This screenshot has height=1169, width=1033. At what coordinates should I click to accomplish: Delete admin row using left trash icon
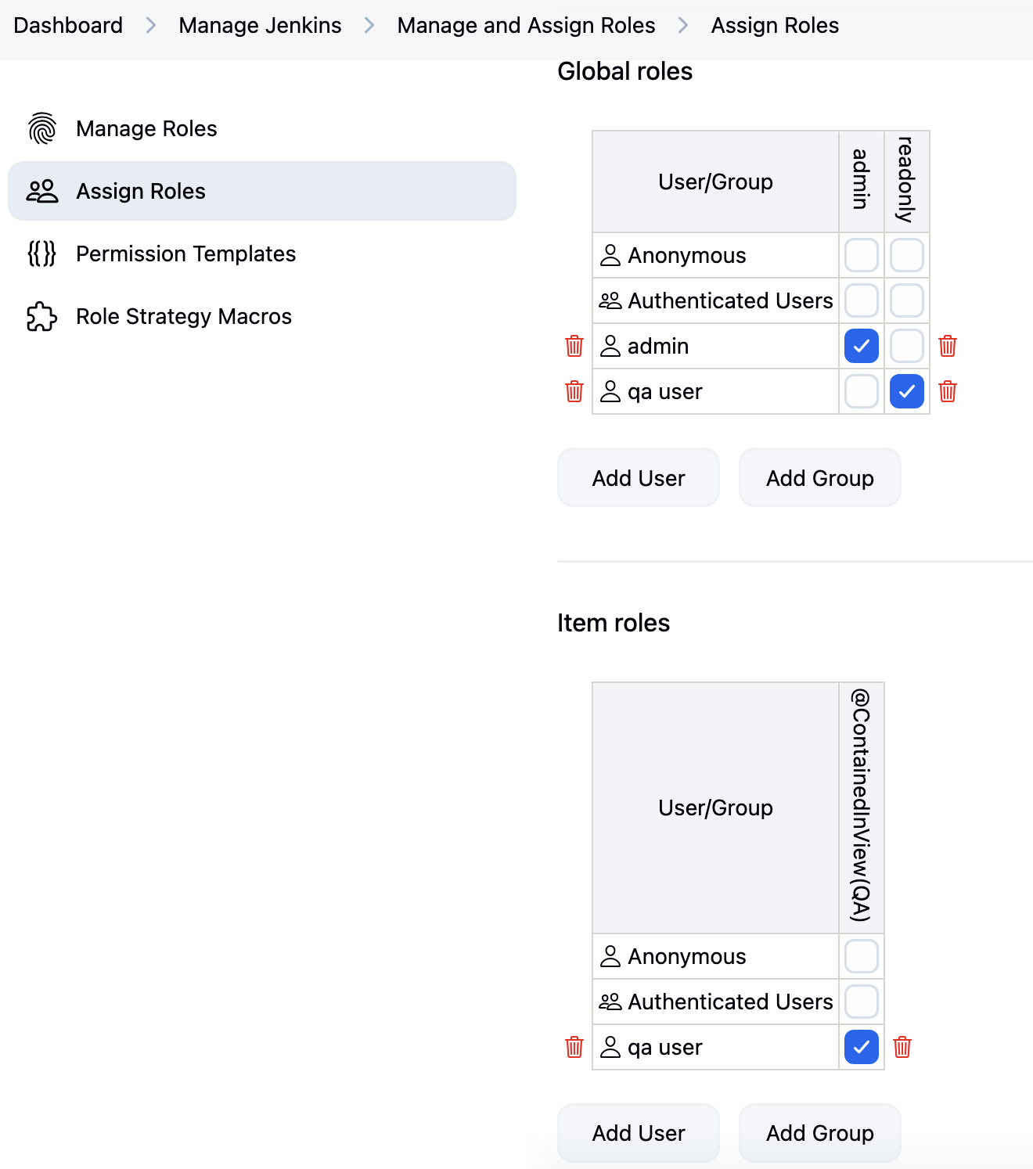[574, 346]
